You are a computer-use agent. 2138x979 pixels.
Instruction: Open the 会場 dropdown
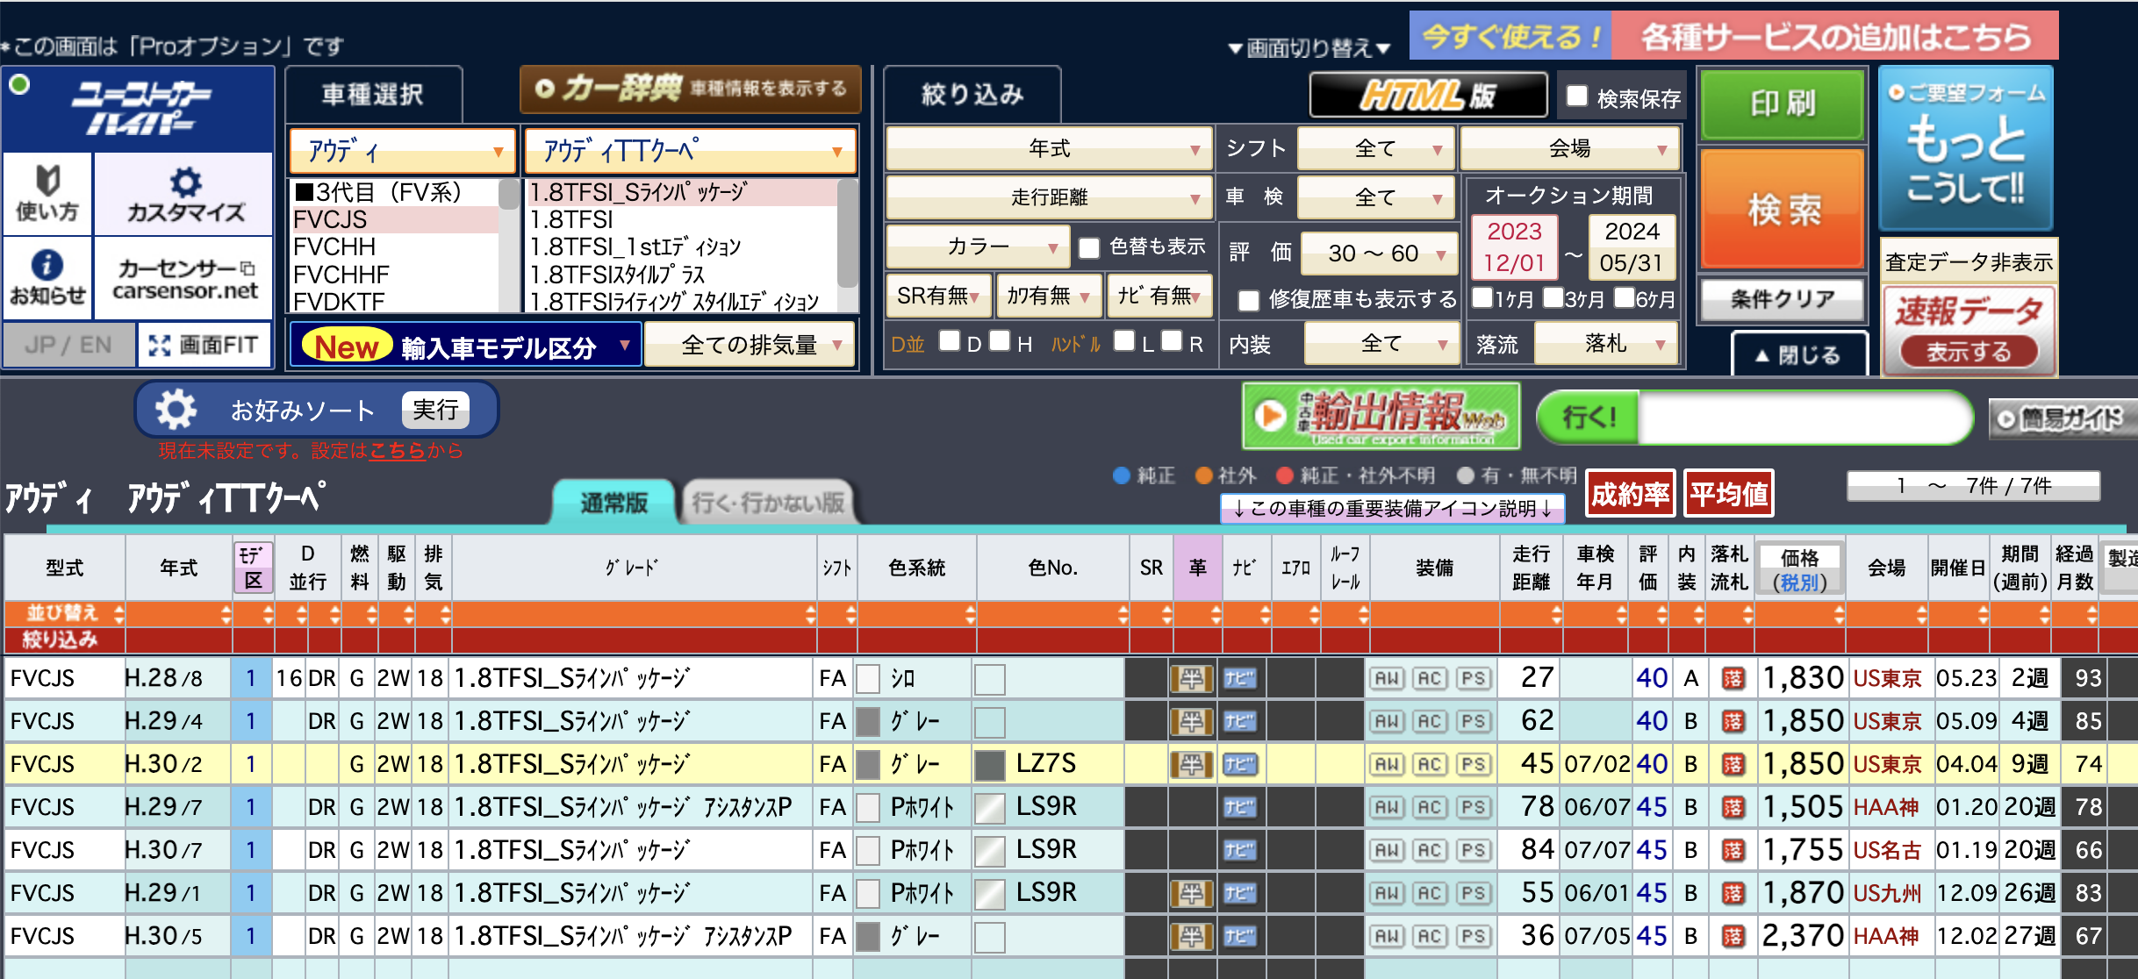[x=1569, y=148]
